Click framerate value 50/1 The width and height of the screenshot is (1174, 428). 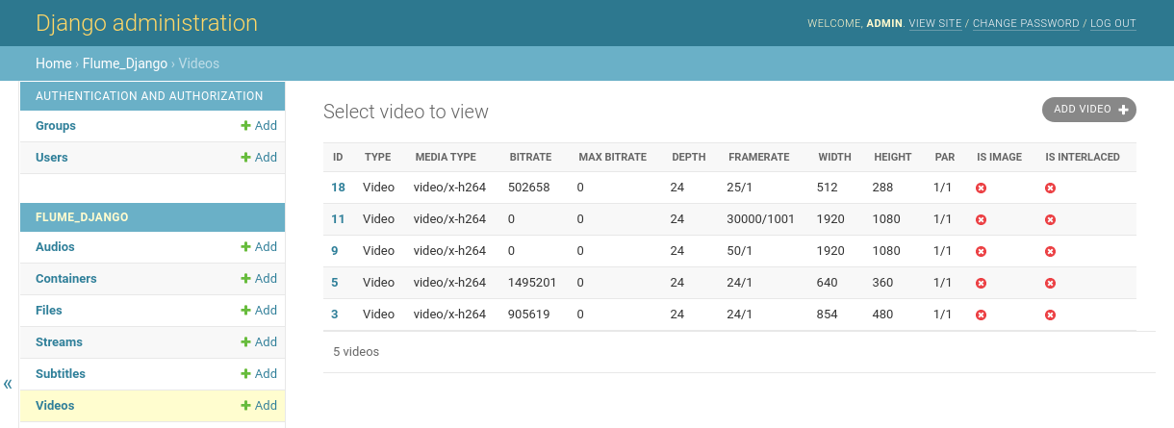point(741,251)
